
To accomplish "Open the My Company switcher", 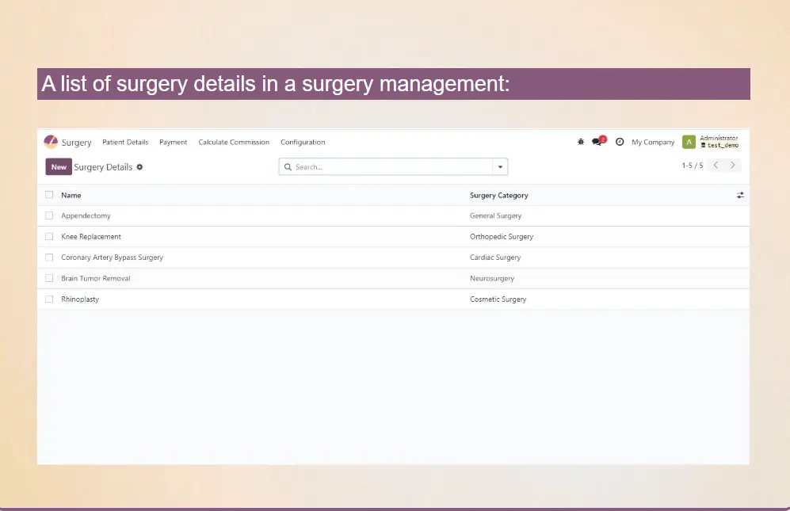I will click(653, 143).
